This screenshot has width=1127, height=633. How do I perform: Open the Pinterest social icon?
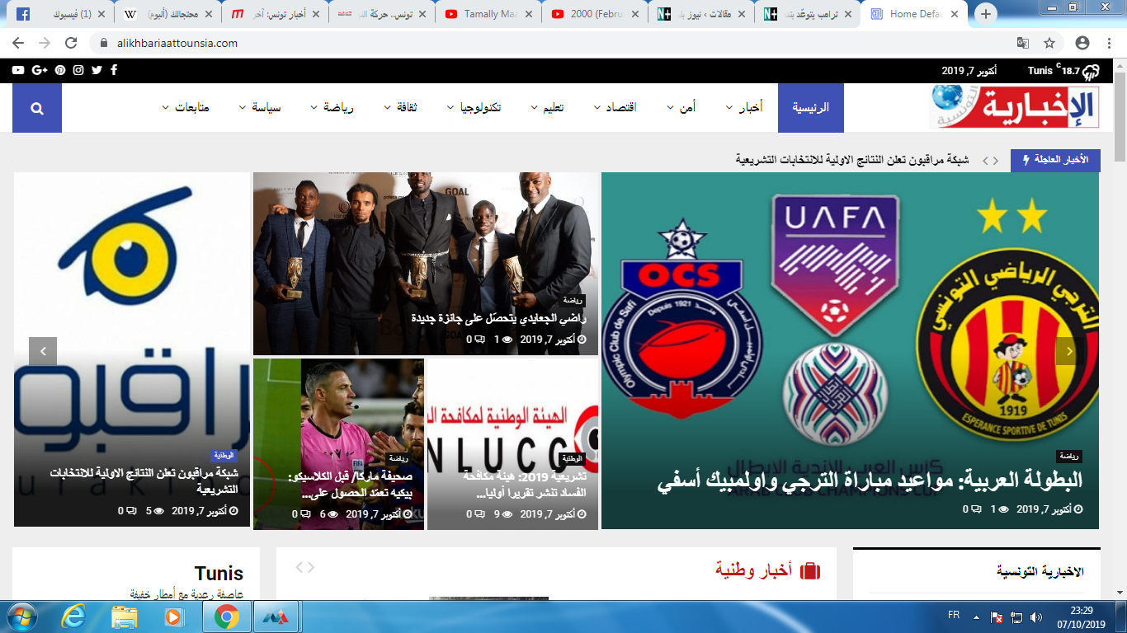60,70
